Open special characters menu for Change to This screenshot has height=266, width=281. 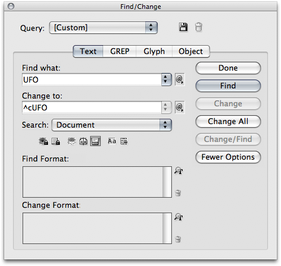[180, 107]
